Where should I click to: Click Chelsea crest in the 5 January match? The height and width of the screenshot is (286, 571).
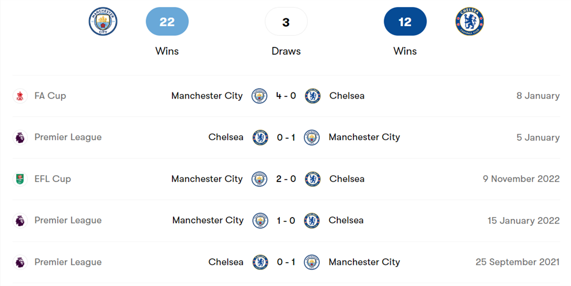(260, 137)
